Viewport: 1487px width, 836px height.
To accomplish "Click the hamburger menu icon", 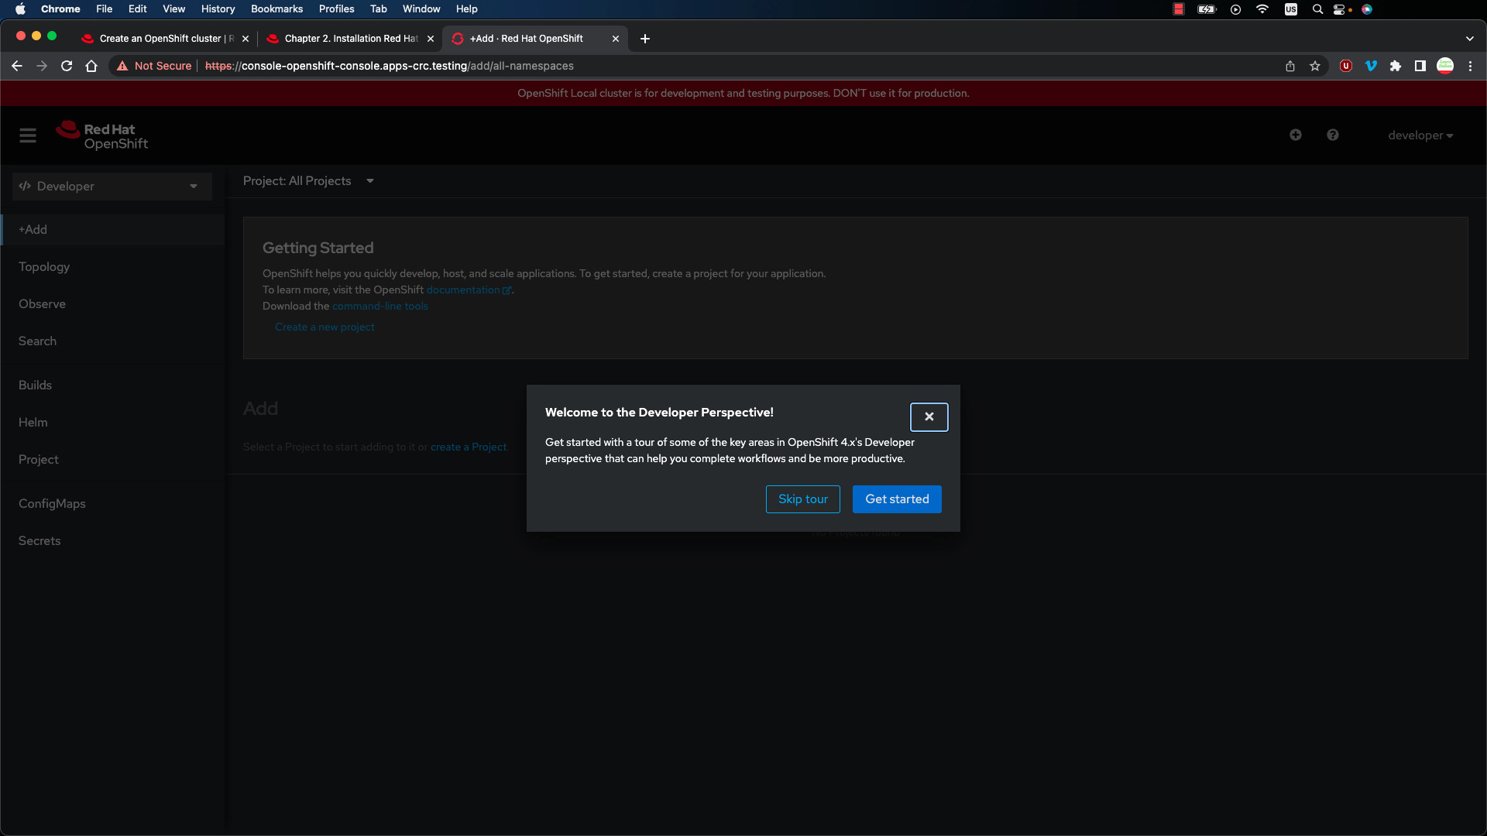I will click(x=28, y=135).
